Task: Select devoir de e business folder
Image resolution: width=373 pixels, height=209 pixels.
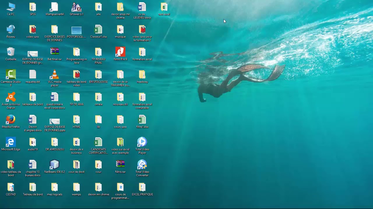Action: [x=76, y=146]
